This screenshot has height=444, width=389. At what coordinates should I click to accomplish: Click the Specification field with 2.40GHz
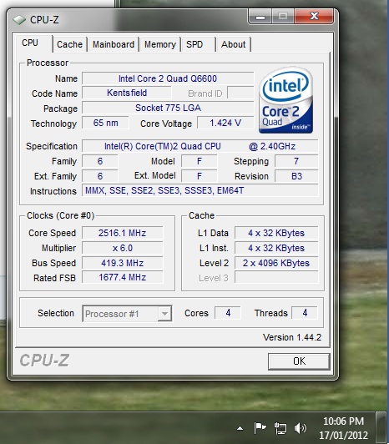pyautogui.click(x=200, y=146)
